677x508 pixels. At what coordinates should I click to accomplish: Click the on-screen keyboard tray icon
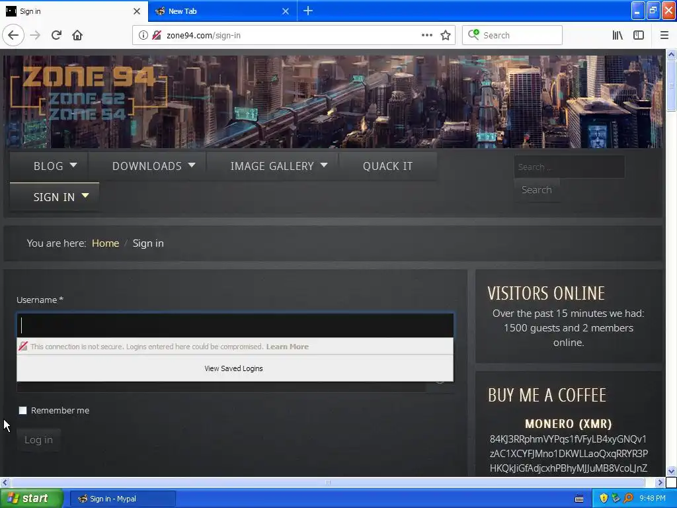pyautogui.click(x=579, y=499)
